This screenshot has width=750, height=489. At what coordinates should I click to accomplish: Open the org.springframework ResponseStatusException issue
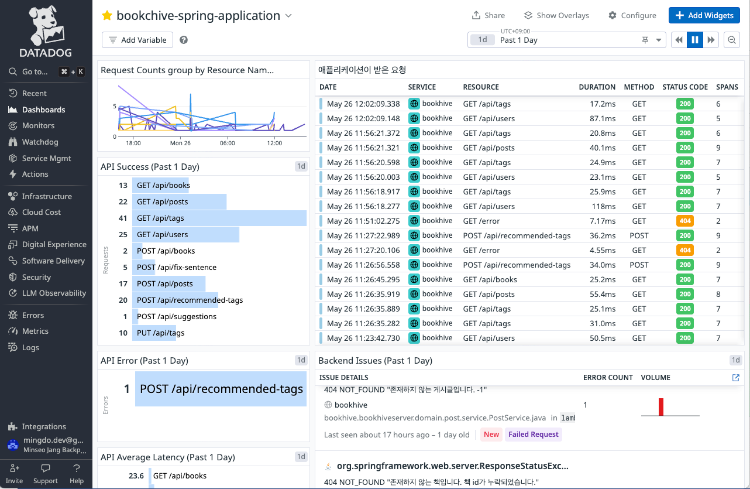coord(453,466)
